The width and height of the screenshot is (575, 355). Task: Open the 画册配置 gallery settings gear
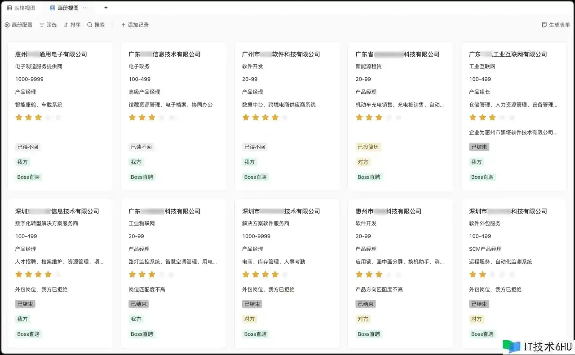7,25
